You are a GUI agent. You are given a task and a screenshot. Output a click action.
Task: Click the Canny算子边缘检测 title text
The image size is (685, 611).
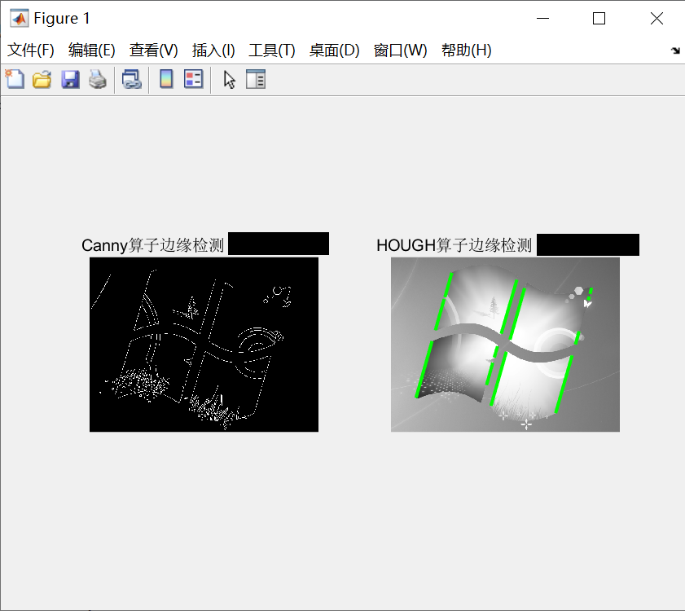152,245
